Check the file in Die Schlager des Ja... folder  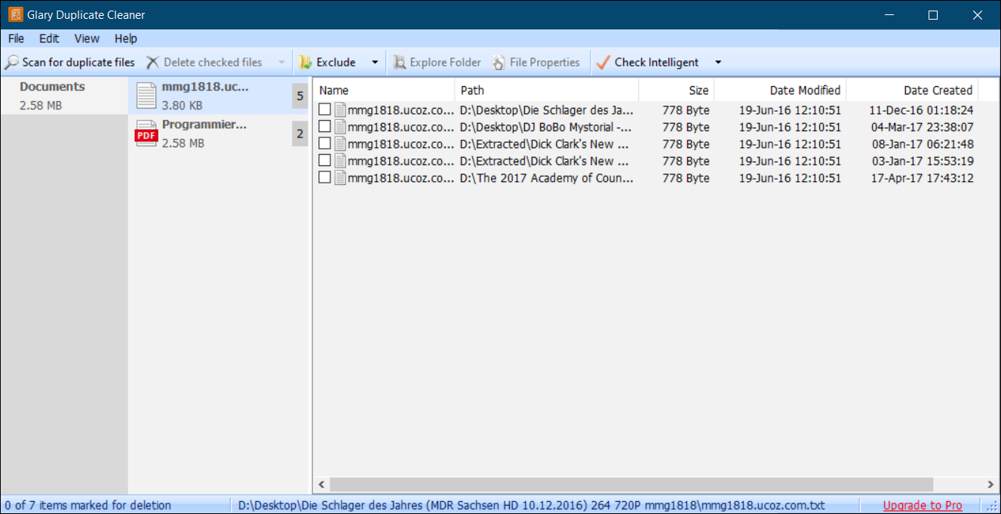(x=324, y=110)
